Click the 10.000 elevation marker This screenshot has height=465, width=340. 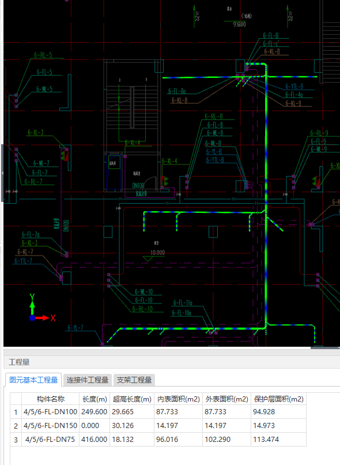tap(157, 253)
